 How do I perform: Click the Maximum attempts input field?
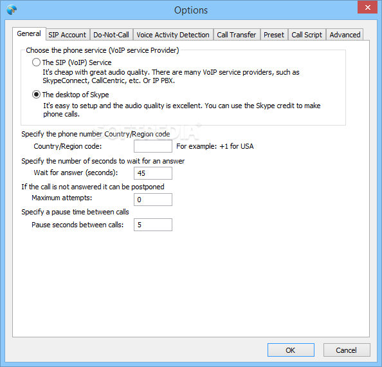[153, 200]
